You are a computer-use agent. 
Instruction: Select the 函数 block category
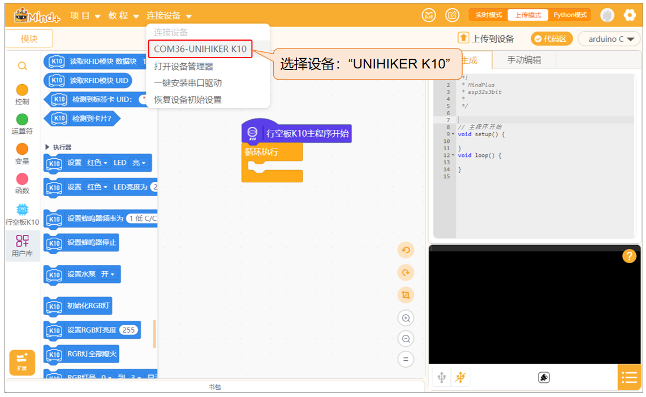pos(22,184)
